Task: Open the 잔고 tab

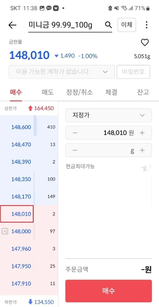Action: tap(143, 92)
